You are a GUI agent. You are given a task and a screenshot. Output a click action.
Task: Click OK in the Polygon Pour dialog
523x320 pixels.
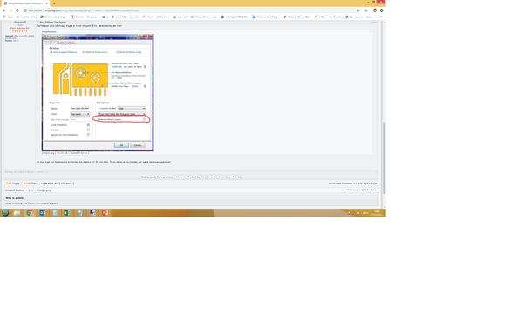click(x=121, y=145)
